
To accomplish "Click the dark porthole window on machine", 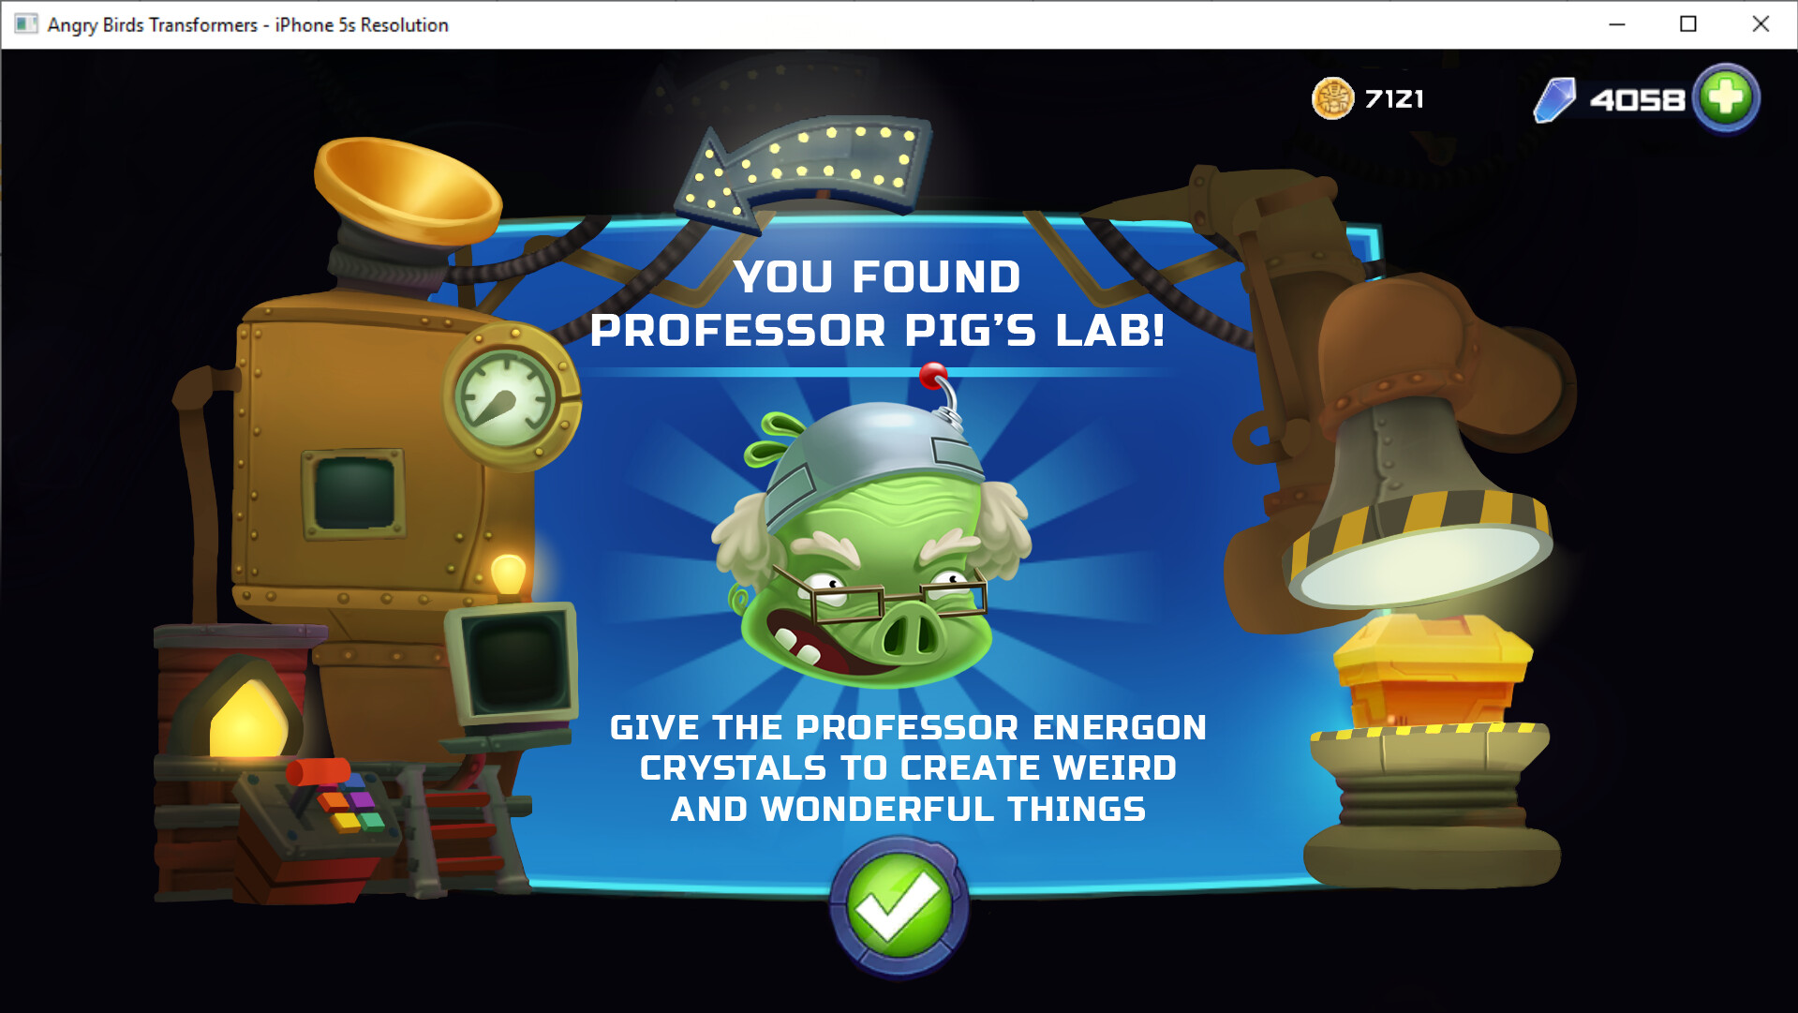I will tap(355, 494).
